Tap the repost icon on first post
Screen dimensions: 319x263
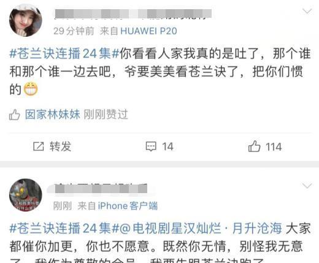[x=39, y=147]
